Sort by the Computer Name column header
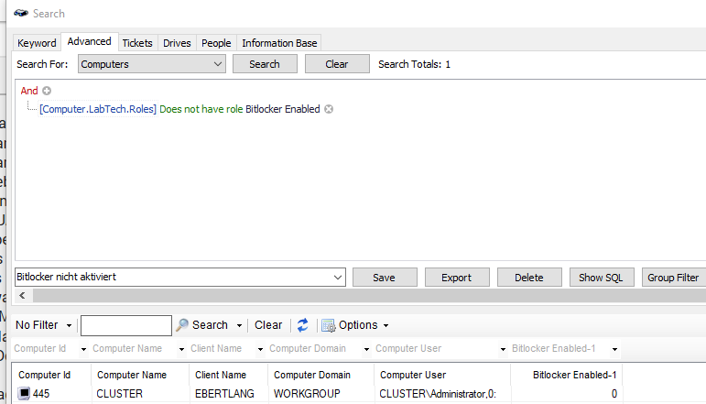The height and width of the screenshot is (404, 706). (140, 375)
